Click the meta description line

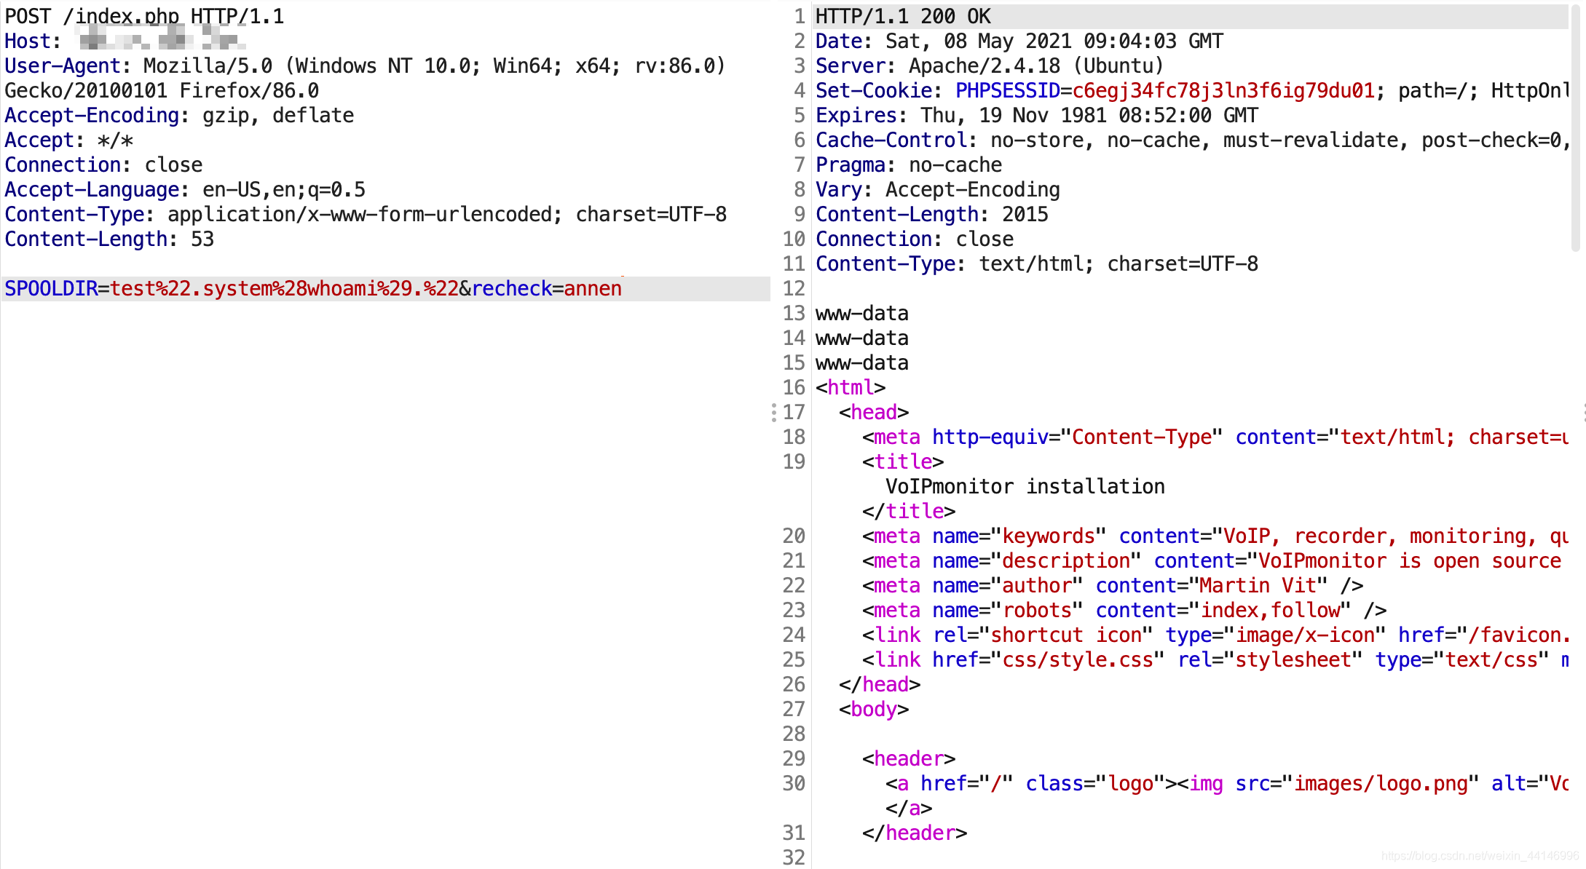point(1212,560)
